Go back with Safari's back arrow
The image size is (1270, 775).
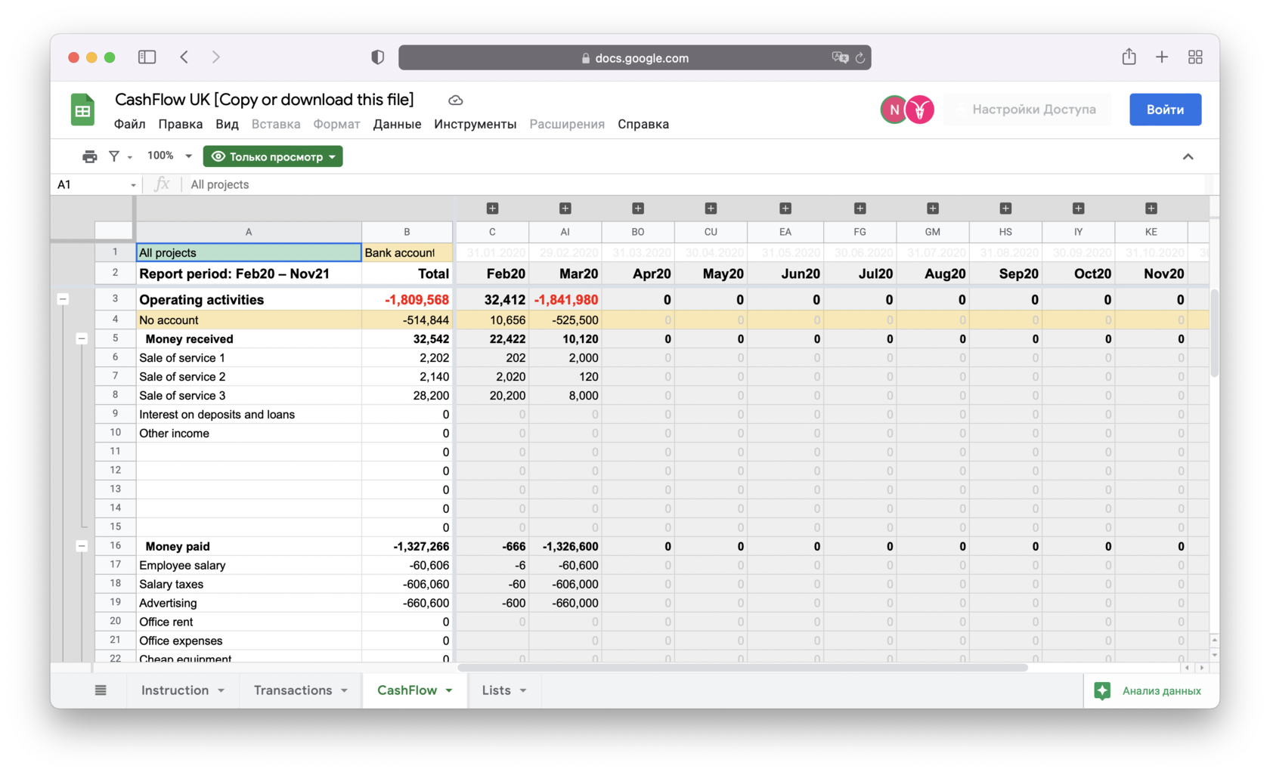point(184,57)
